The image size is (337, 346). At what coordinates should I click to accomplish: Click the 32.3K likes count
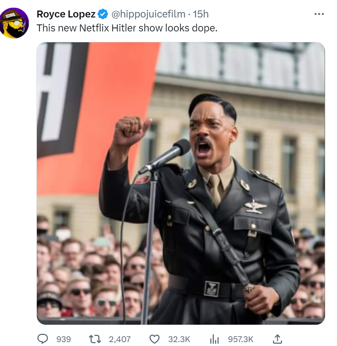click(179, 339)
